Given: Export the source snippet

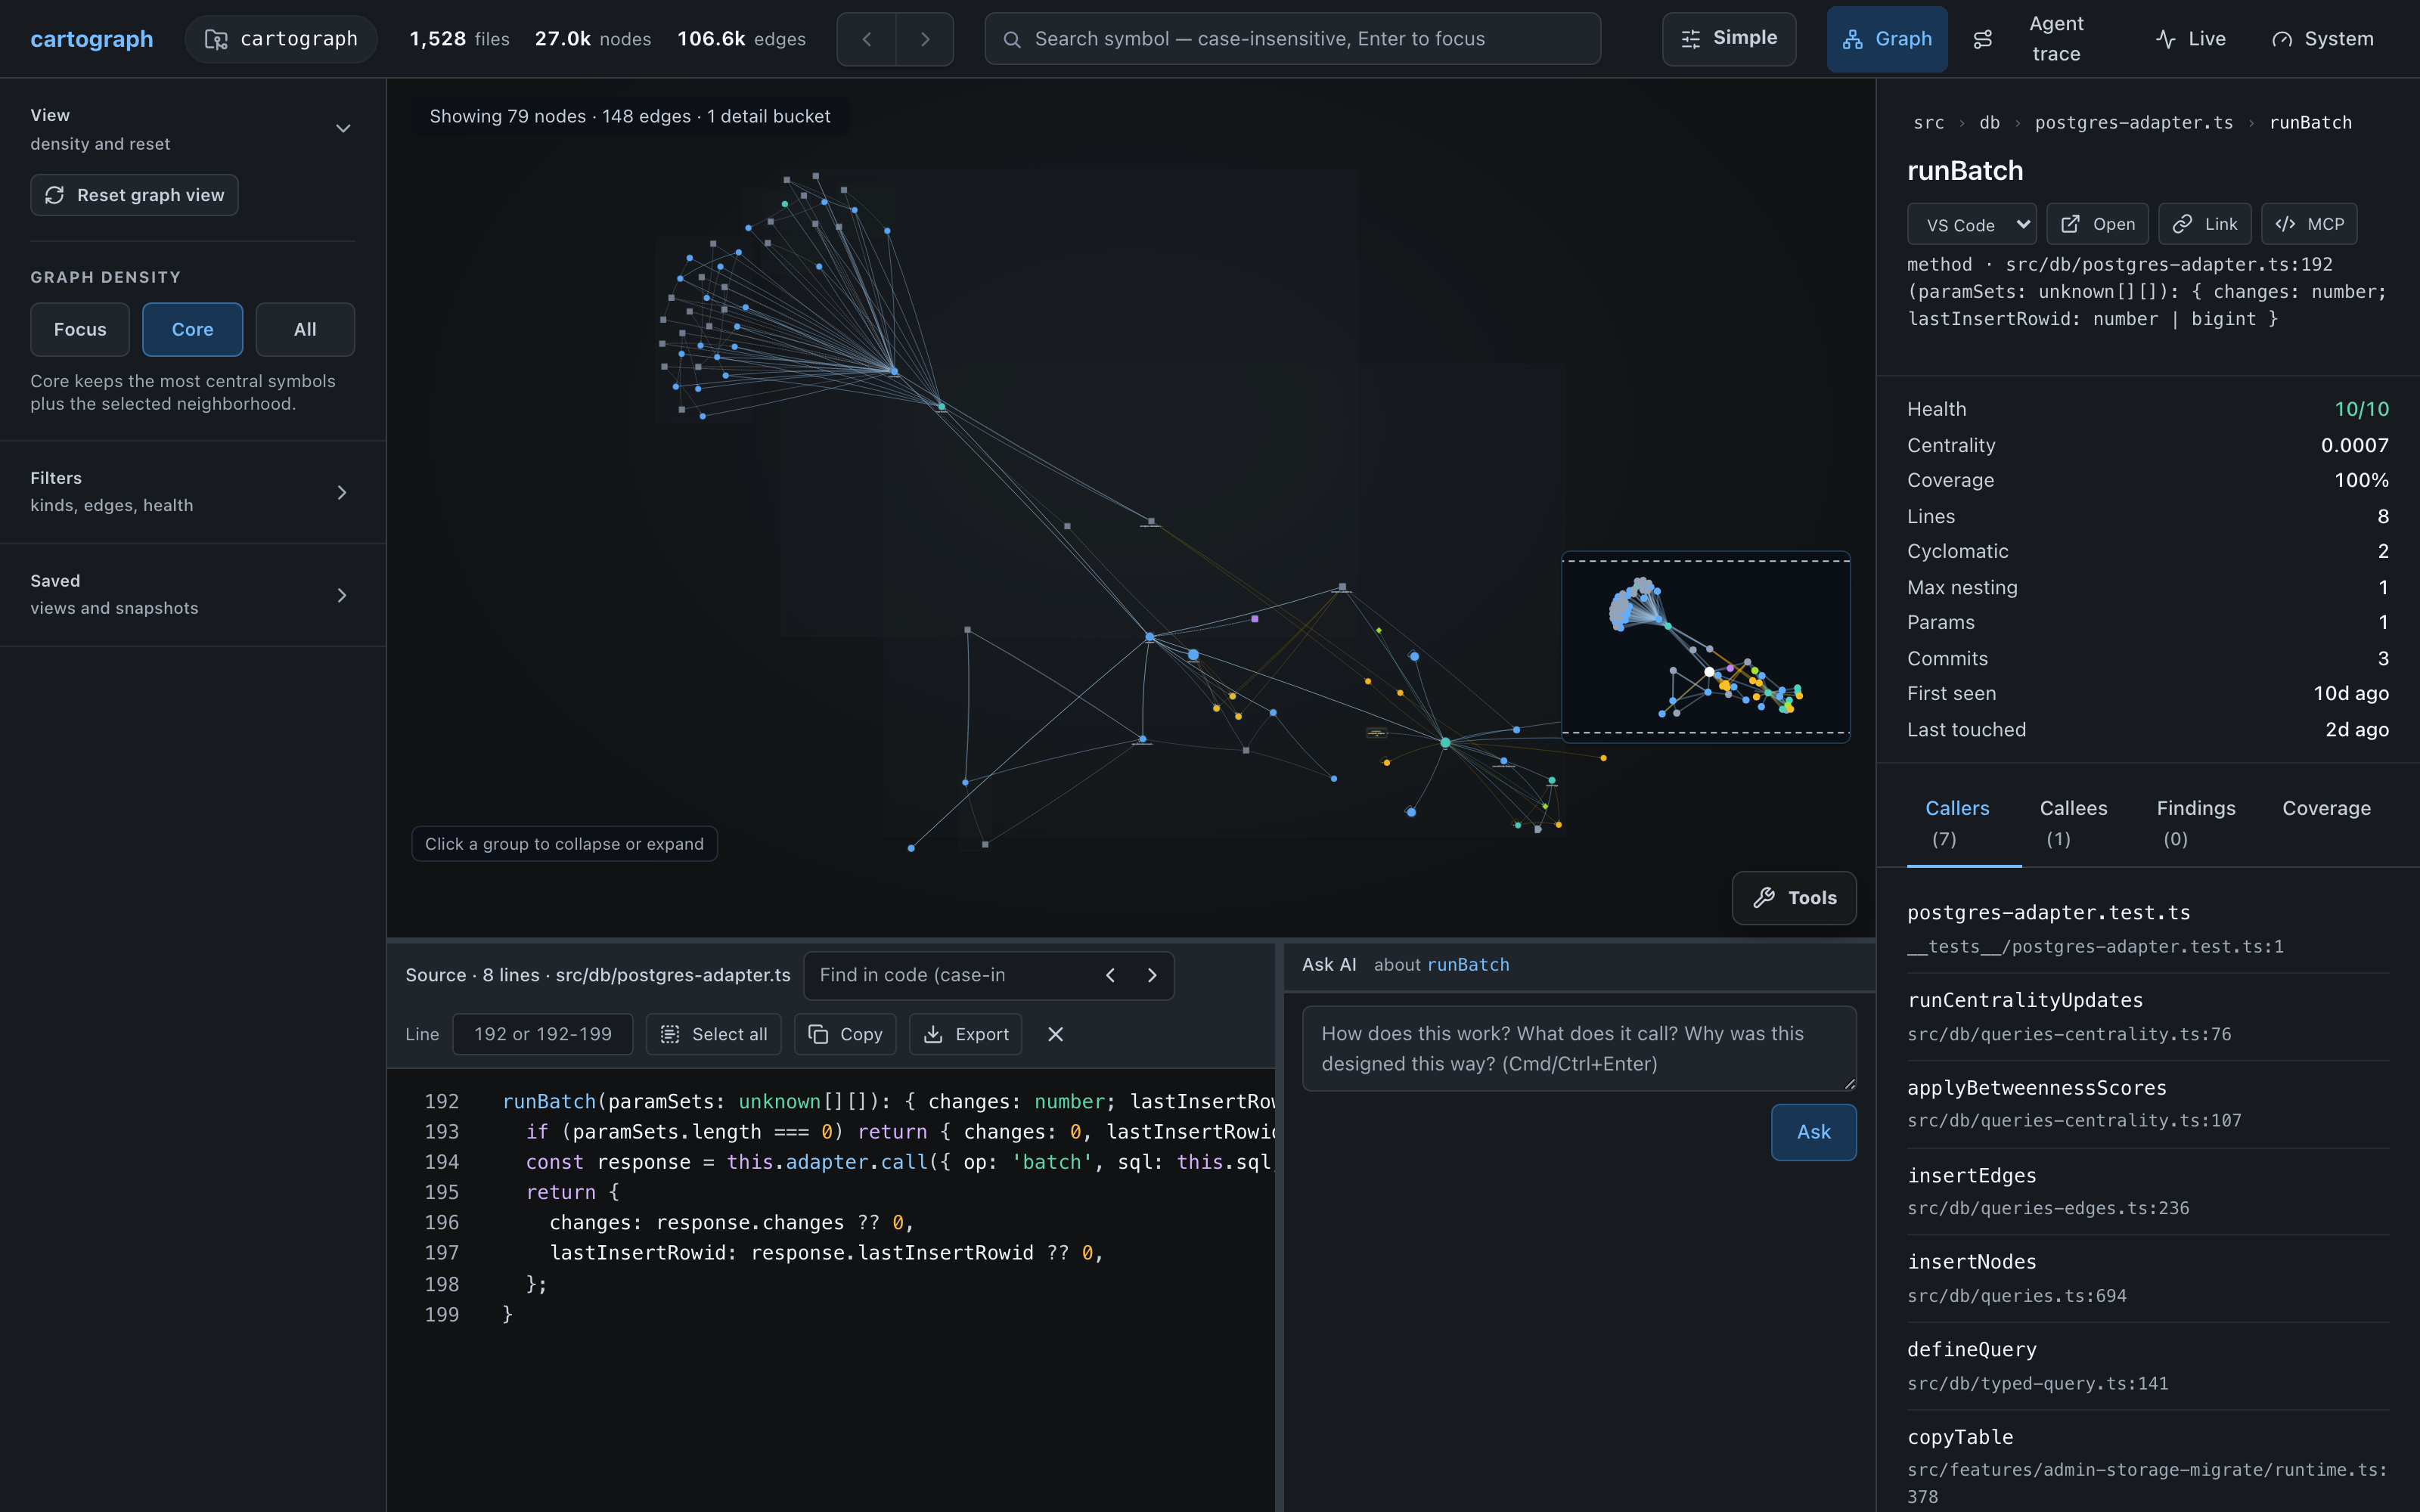Looking at the screenshot, I should 965,1034.
